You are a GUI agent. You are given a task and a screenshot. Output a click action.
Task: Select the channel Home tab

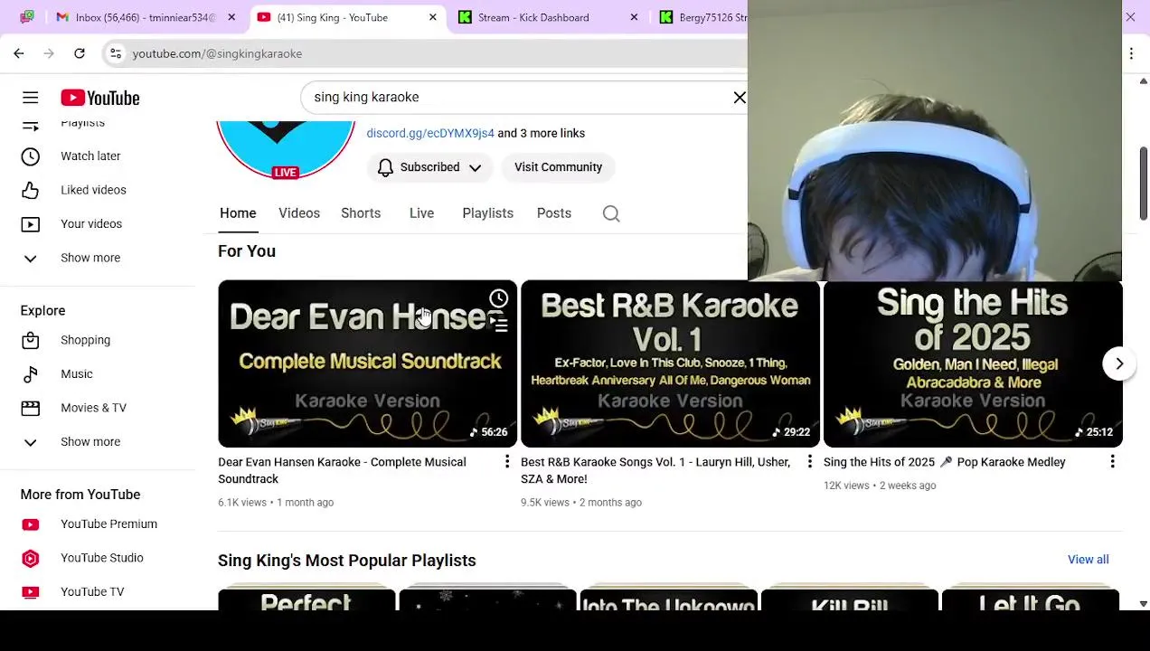click(x=238, y=213)
